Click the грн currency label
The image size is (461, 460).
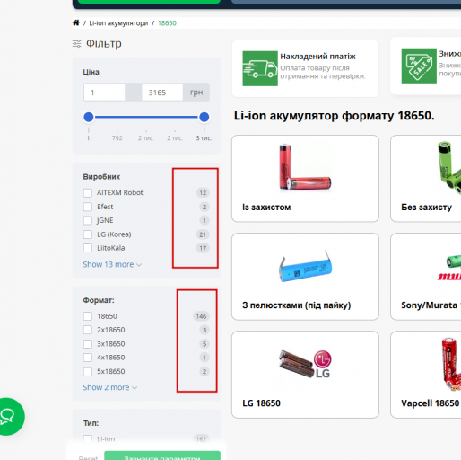click(196, 93)
